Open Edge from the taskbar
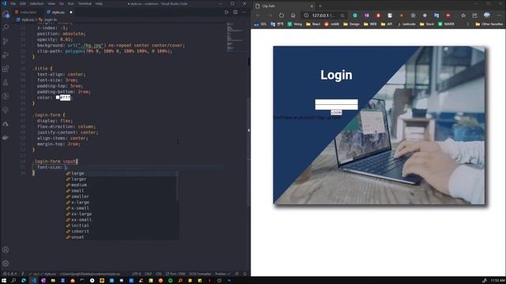This screenshot has height=284, width=506. [x=24, y=281]
